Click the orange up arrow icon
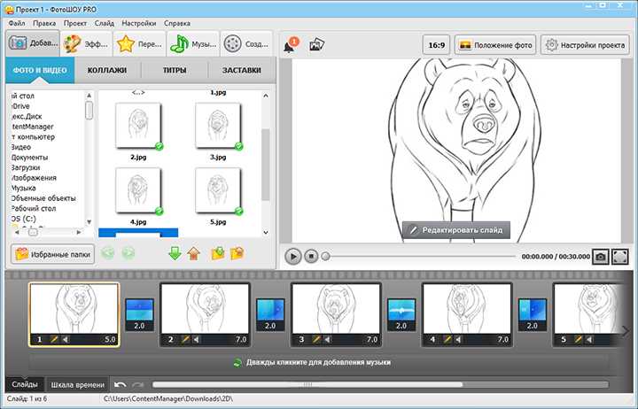 (x=194, y=254)
